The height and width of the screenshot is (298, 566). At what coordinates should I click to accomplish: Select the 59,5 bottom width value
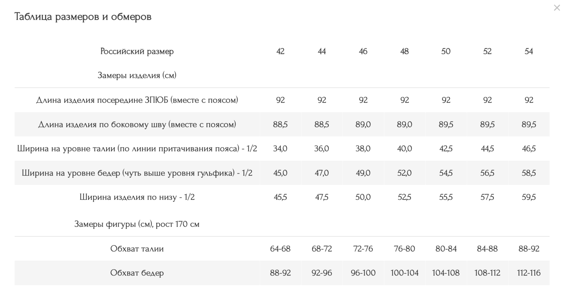click(x=529, y=197)
